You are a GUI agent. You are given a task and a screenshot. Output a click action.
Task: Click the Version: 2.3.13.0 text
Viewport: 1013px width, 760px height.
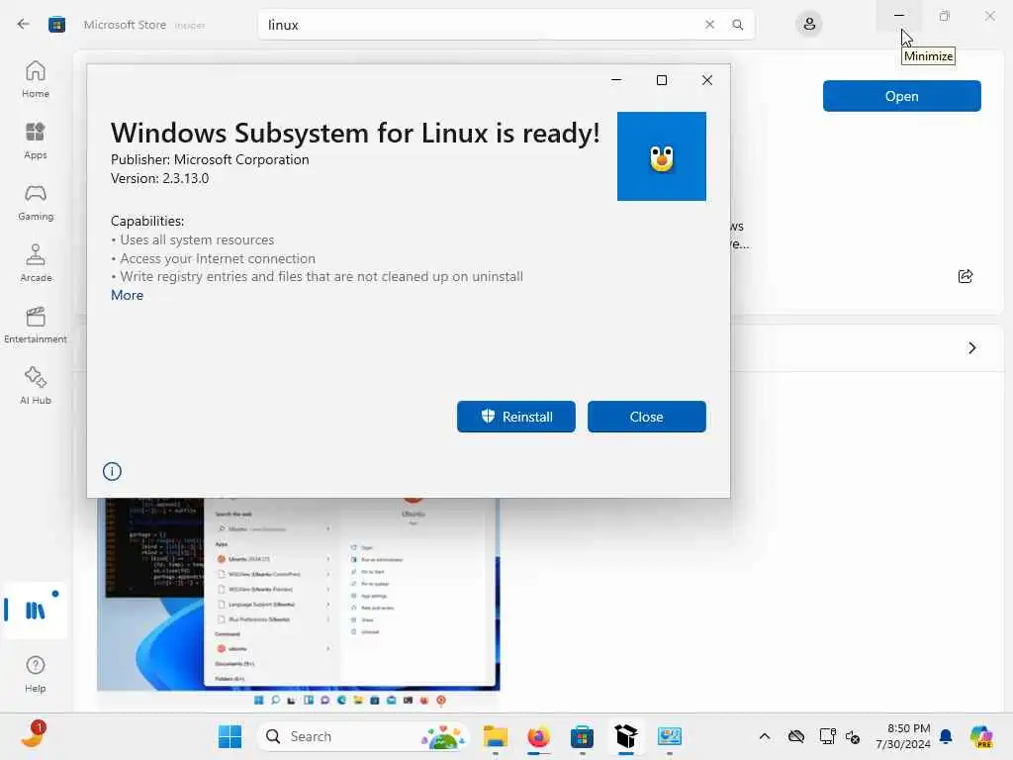point(159,178)
